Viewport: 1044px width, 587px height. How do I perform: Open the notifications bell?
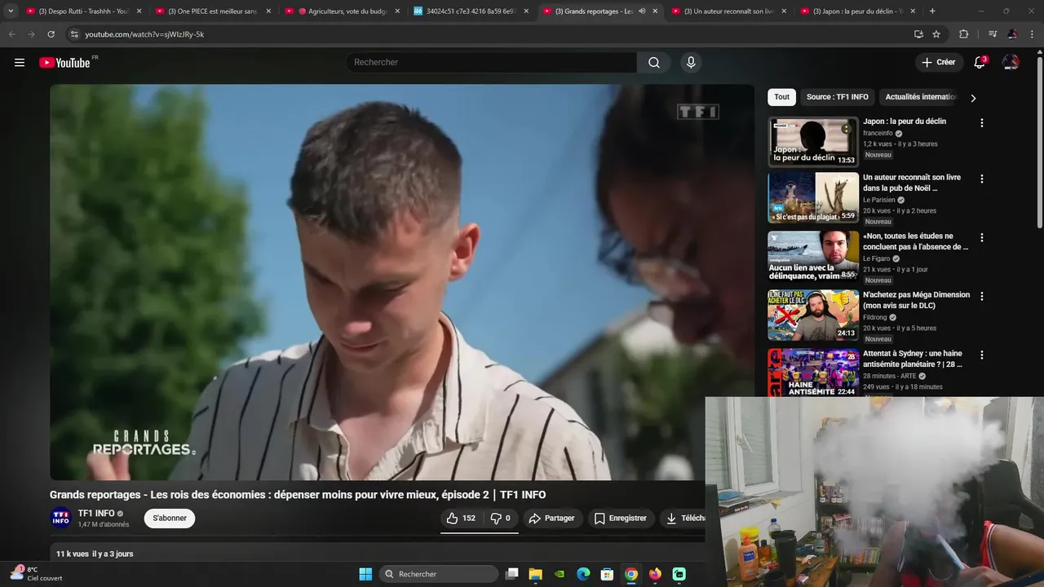click(x=980, y=63)
